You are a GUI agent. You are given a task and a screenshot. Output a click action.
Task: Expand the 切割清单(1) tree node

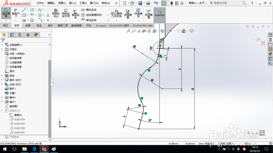coord(2,45)
